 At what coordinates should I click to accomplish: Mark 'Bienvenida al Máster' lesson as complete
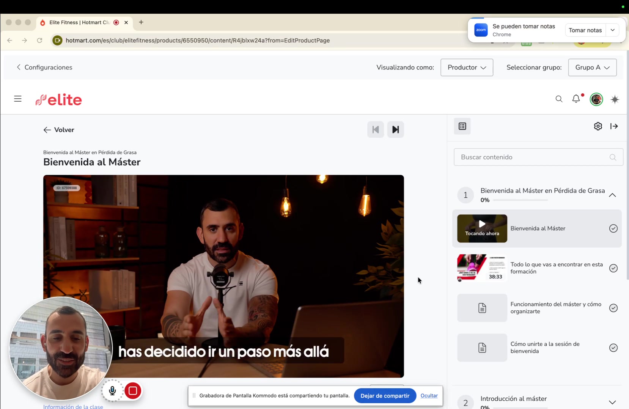coord(613,228)
